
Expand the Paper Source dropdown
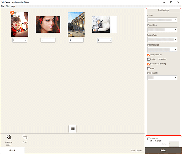[162, 50]
